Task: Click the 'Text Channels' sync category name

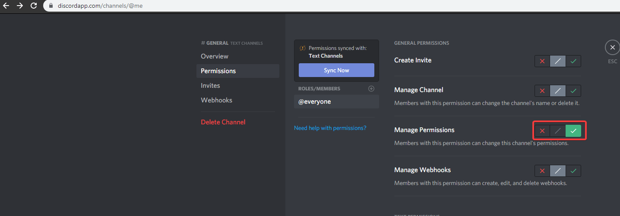Action: 326,56
